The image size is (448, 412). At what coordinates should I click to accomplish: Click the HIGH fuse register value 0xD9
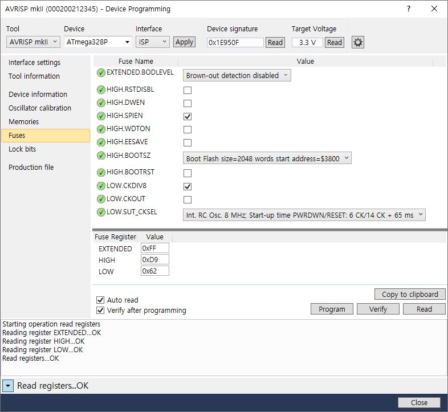tap(155, 260)
